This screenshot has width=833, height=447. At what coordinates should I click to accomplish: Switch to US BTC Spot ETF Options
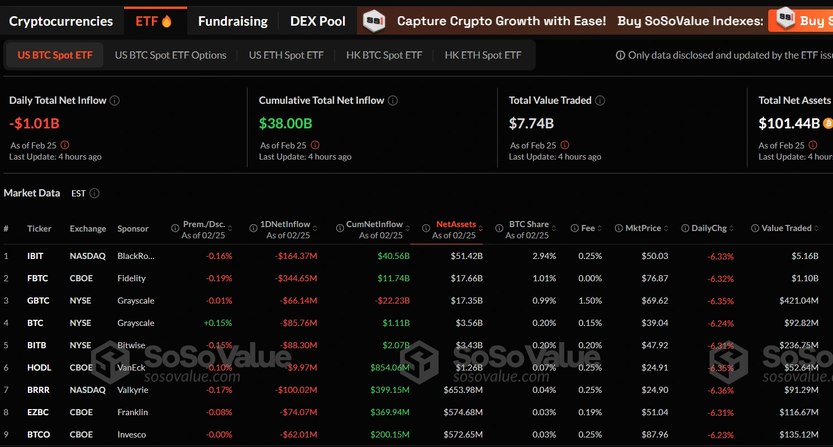point(170,55)
